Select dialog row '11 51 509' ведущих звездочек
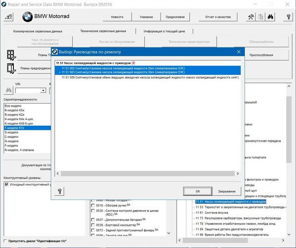 [148, 78]
